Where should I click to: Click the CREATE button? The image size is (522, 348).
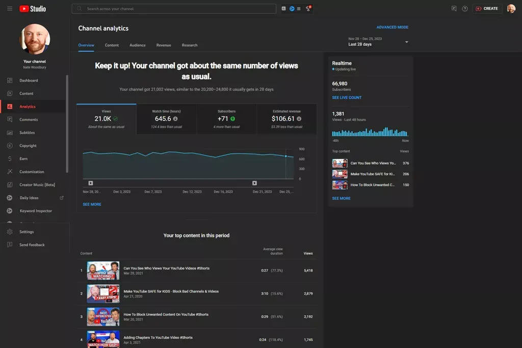(x=487, y=9)
